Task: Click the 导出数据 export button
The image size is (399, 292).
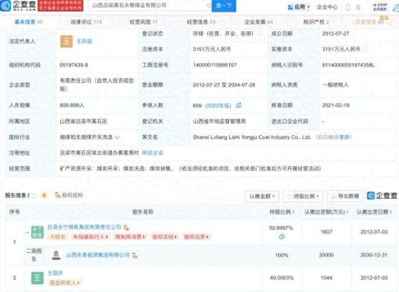Action: 346,196
